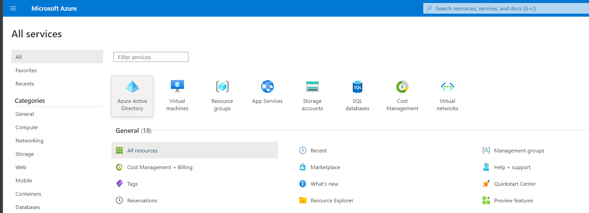
Task: Select the Compute category
Action: (x=26, y=127)
